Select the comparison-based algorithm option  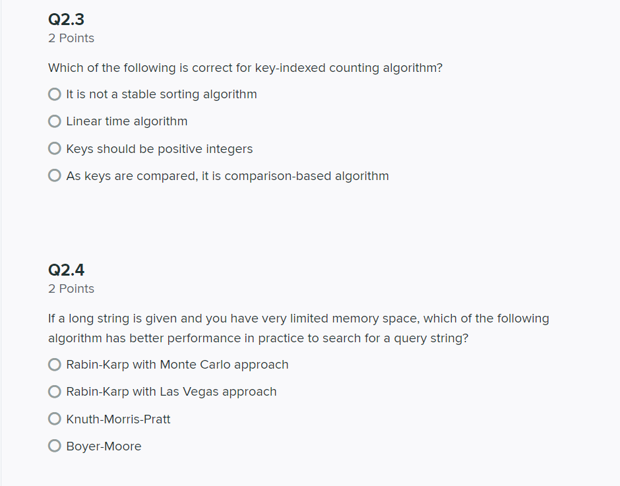coord(54,175)
